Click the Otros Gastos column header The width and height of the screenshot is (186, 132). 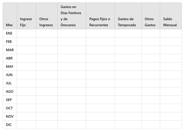coord(150,22)
